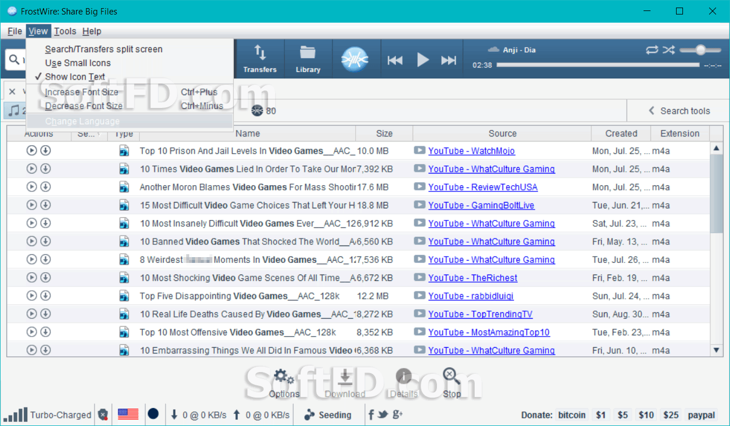The image size is (730, 426).
Task: Open the Help menu
Action: [92, 31]
